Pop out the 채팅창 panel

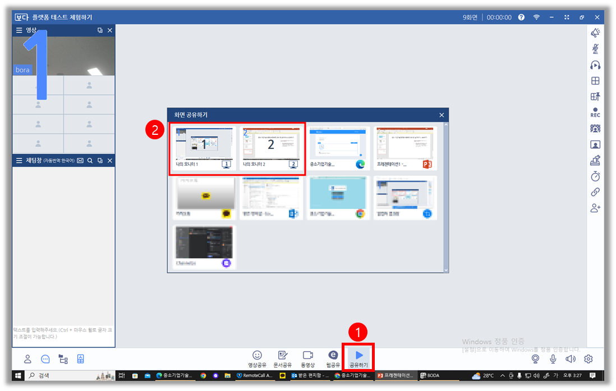coord(100,161)
